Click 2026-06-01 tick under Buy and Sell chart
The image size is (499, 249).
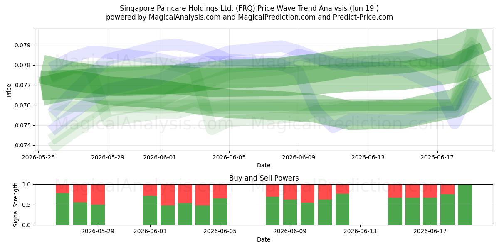coord(150,232)
